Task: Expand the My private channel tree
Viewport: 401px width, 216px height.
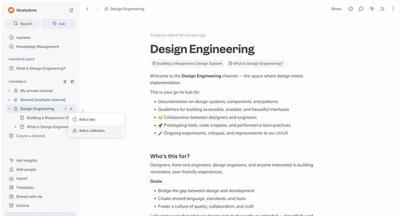Action: [x=9, y=91]
